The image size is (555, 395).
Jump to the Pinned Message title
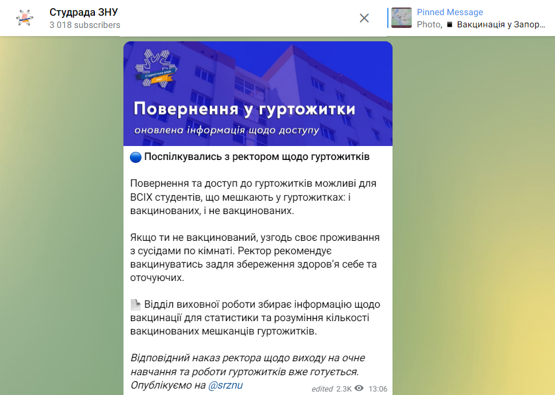coord(450,12)
